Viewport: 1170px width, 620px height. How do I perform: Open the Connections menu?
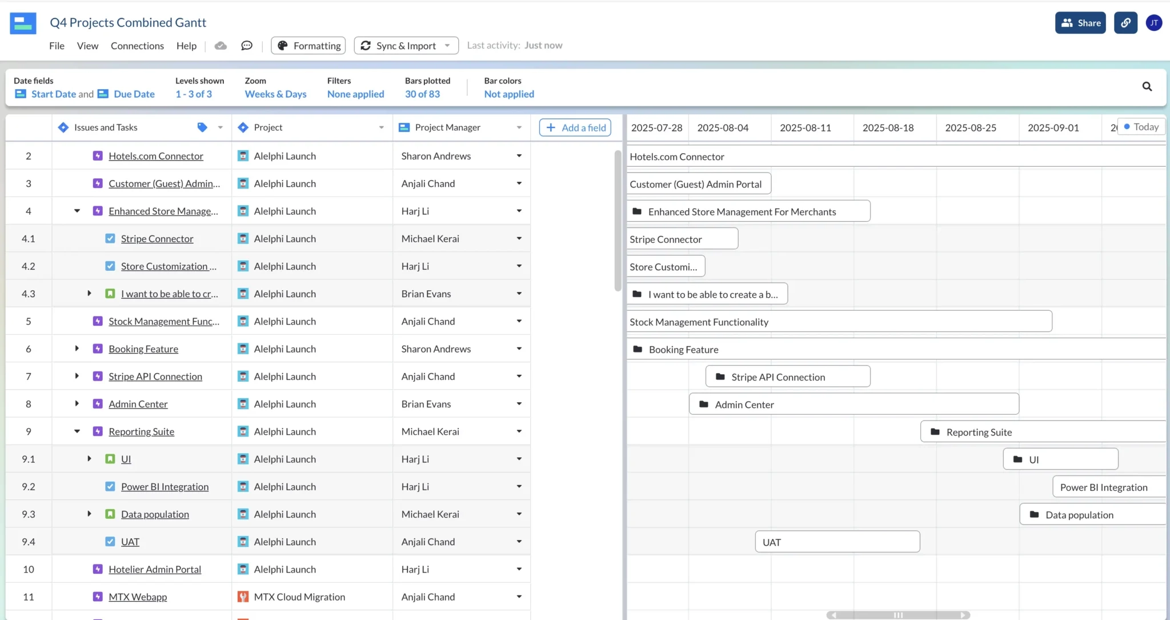(x=137, y=46)
